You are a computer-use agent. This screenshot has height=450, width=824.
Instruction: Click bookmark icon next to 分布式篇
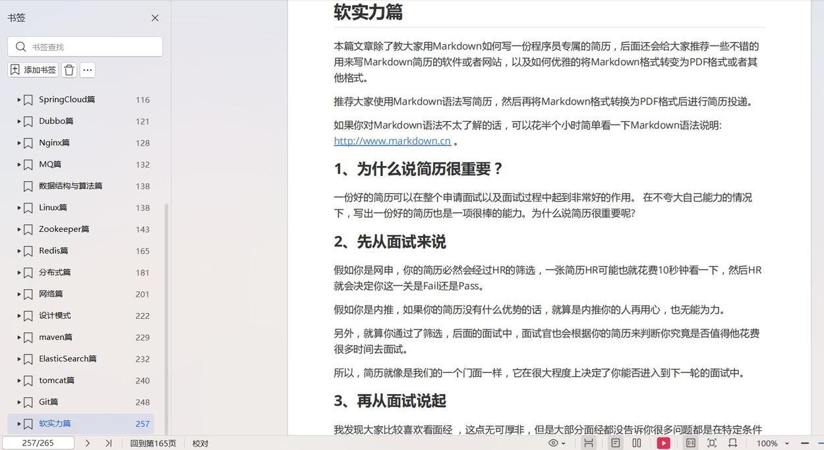28,273
